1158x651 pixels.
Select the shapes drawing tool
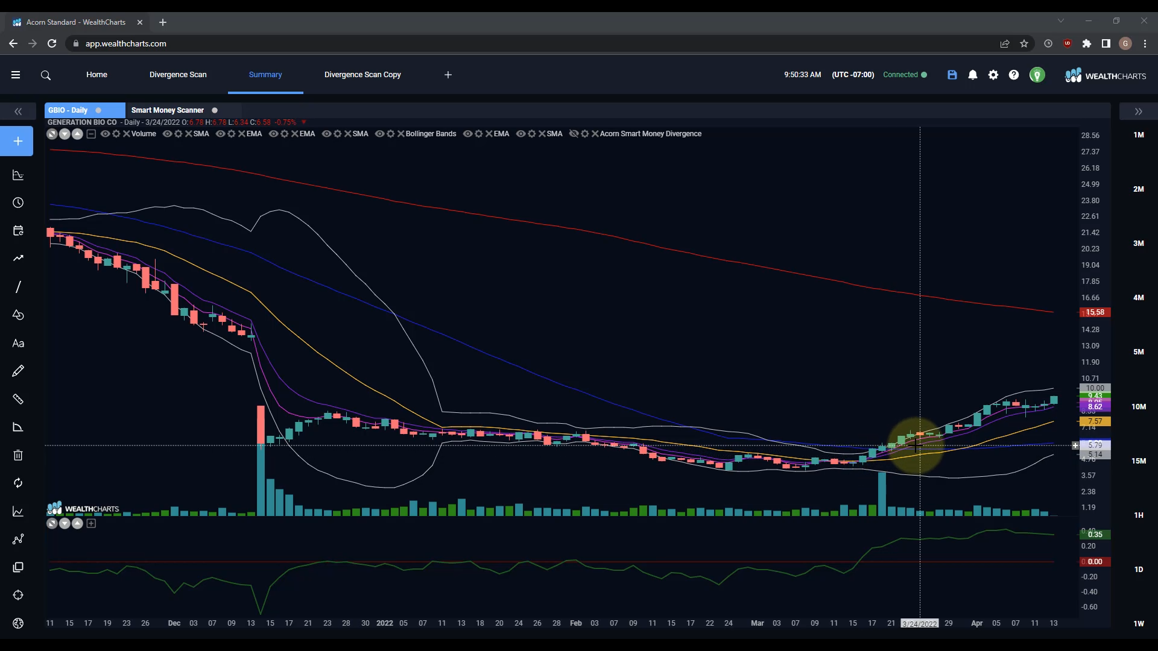[x=18, y=315]
